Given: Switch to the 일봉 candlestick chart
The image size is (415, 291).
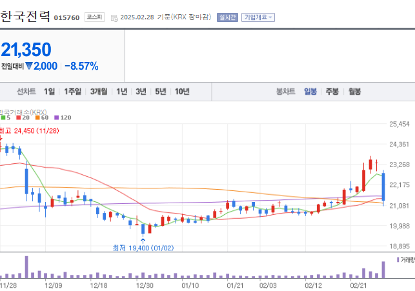Looking at the screenshot, I should pos(310,92).
